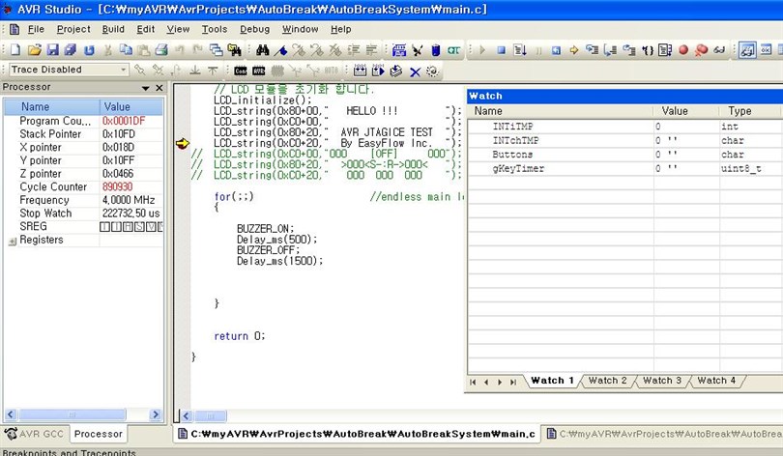Click the gear-like icon after blue X
Viewport: 783px width, 456px height.
coord(432,71)
